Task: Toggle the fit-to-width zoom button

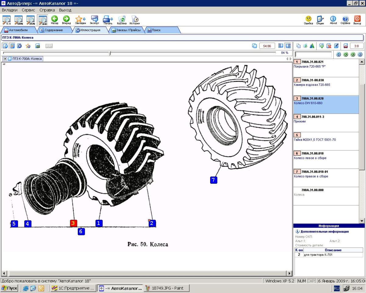Action: tap(42, 20)
